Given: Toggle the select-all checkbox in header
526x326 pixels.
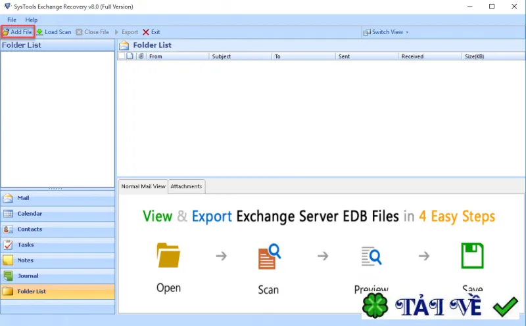Looking at the screenshot, I should 122,56.
